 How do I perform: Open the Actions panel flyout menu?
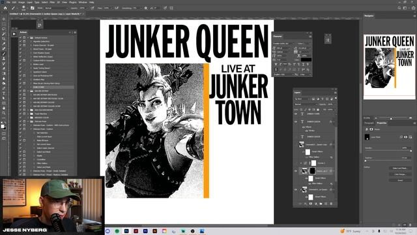75,32
